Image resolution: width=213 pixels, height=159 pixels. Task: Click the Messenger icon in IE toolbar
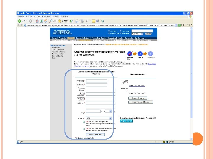(103, 21)
